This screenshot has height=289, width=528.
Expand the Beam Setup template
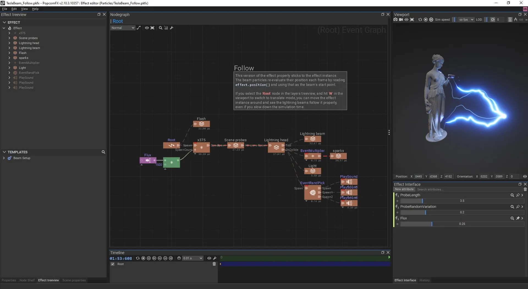(4, 158)
